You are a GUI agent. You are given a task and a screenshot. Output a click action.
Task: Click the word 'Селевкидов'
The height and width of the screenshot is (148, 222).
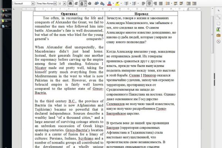tap(115, 104)
